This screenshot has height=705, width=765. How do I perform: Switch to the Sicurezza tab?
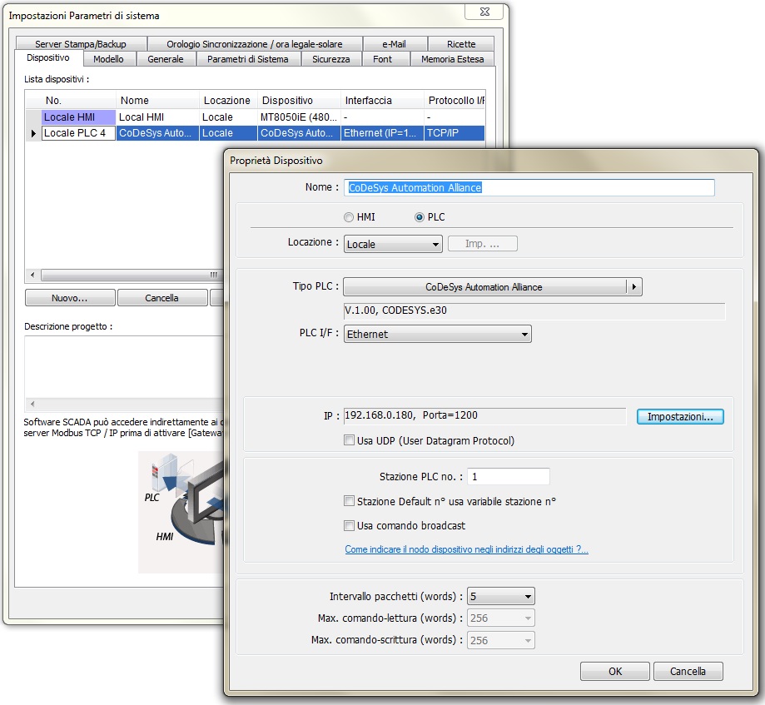[x=330, y=59]
